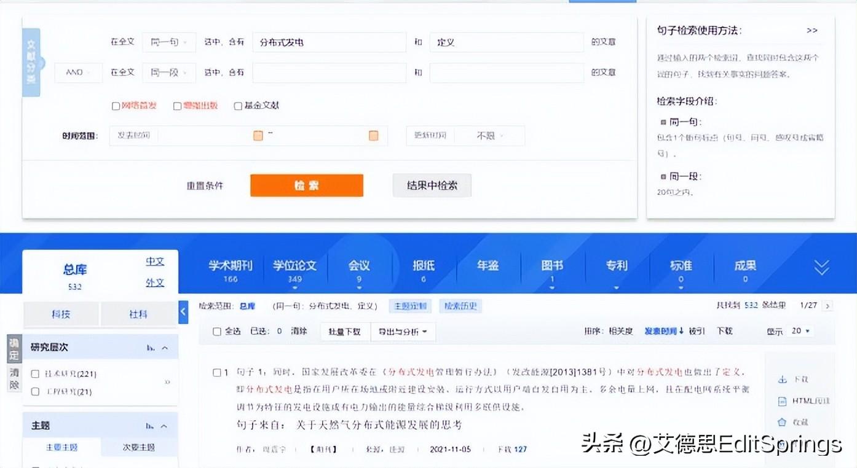857x468 pixels.
Task: Filter by 社科 category button
Action: click(x=138, y=314)
